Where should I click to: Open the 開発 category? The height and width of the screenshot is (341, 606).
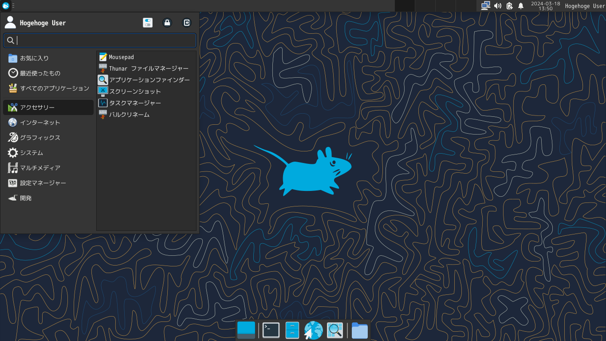pos(48,198)
